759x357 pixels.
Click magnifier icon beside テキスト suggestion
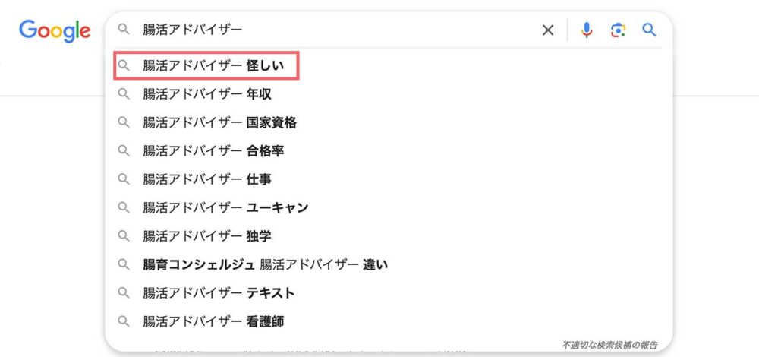tap(124, 293)
